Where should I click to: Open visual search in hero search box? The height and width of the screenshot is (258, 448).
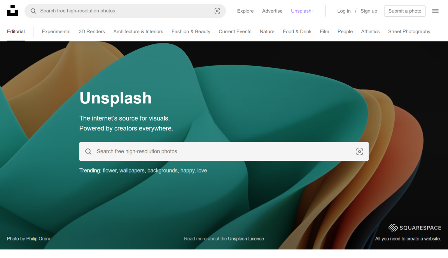click(x=359, y=151)
